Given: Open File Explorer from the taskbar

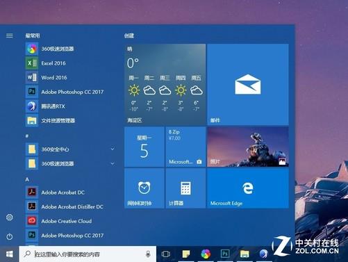Looking at the screenshot, I should click(x=245, y=254).
